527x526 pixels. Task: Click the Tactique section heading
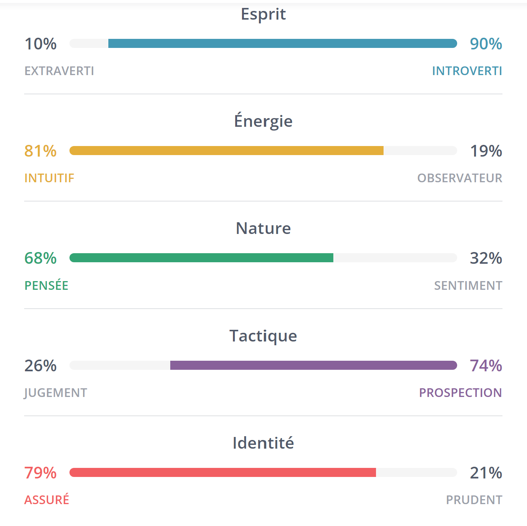tap(263, 336)
